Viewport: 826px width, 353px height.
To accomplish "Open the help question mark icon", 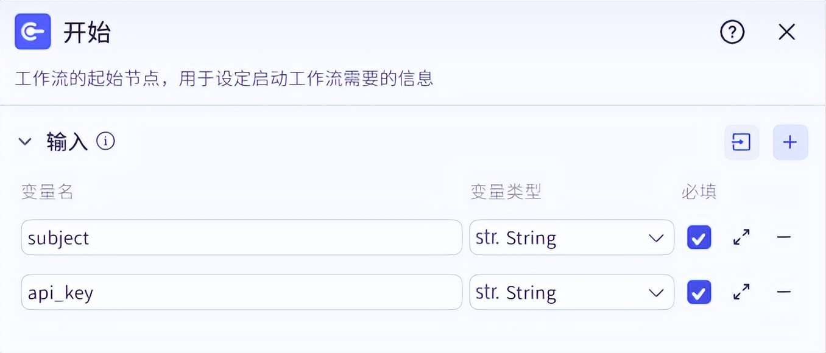I will point(732,32).
